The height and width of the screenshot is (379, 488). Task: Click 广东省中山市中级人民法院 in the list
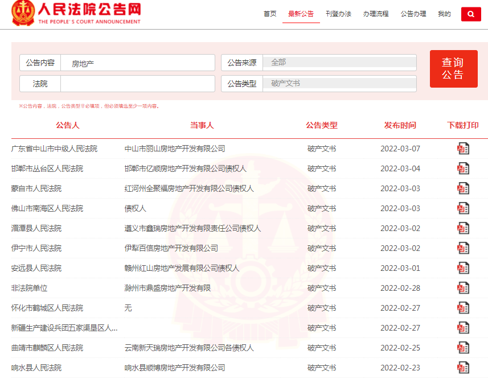click(54, 149)
